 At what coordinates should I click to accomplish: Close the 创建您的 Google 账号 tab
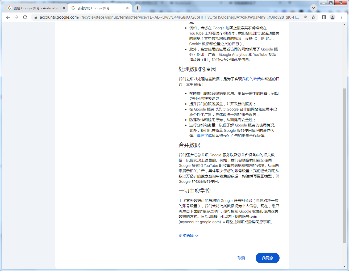pyautogui.click(x=127, y=8)
